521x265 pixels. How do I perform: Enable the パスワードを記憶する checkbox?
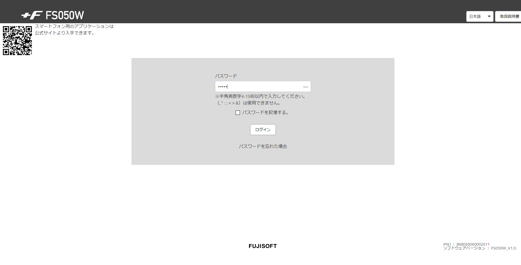tap(238, 113)
